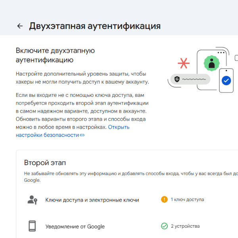Click the 'Второй этап' heading

(45, 163)
